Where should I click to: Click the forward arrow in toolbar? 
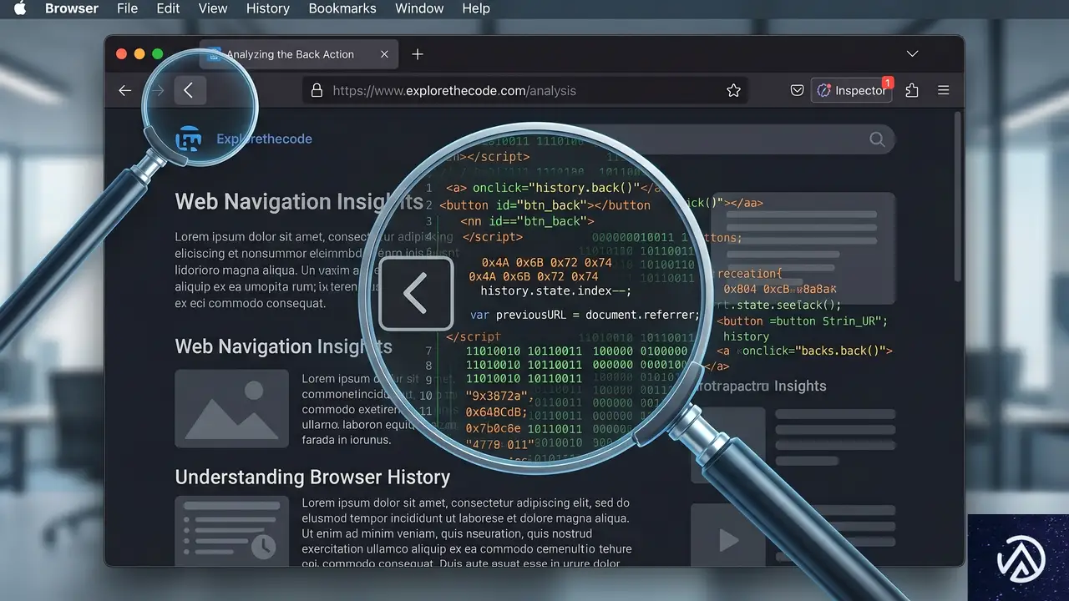point(158,90)
